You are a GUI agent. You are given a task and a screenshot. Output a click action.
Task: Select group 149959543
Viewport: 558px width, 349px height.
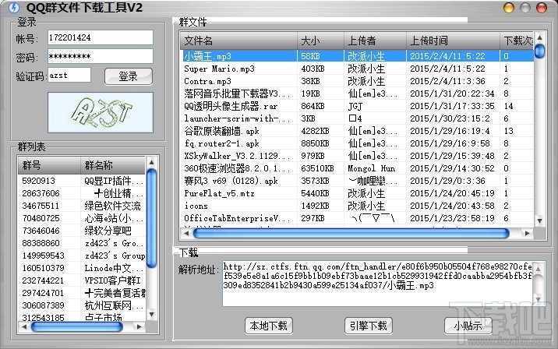tap(82, 256)
